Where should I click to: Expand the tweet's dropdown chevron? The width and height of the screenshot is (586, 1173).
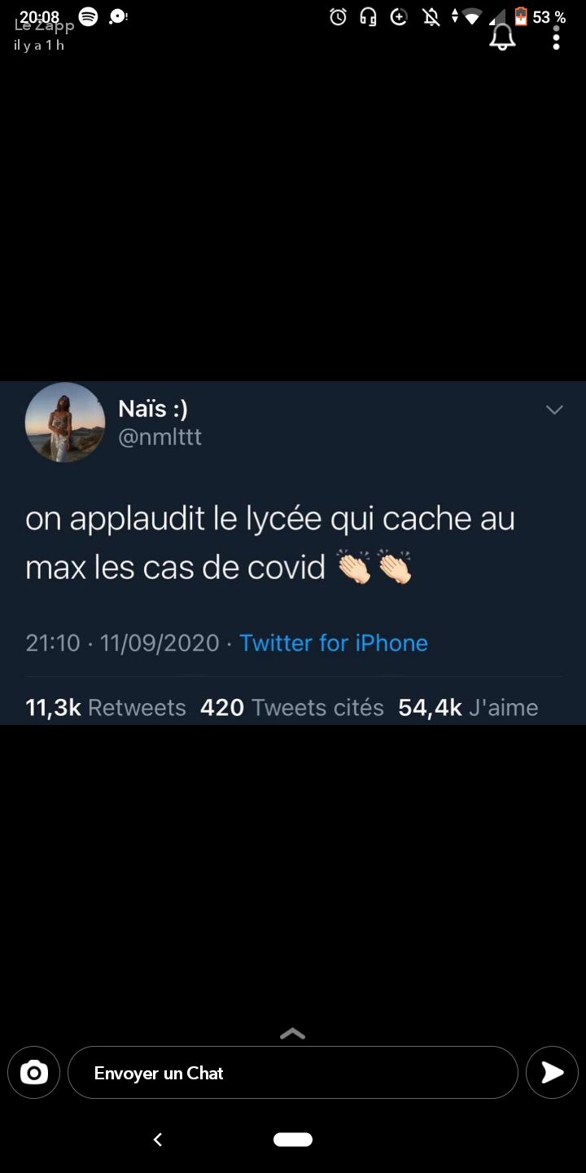tap(554, 409)
